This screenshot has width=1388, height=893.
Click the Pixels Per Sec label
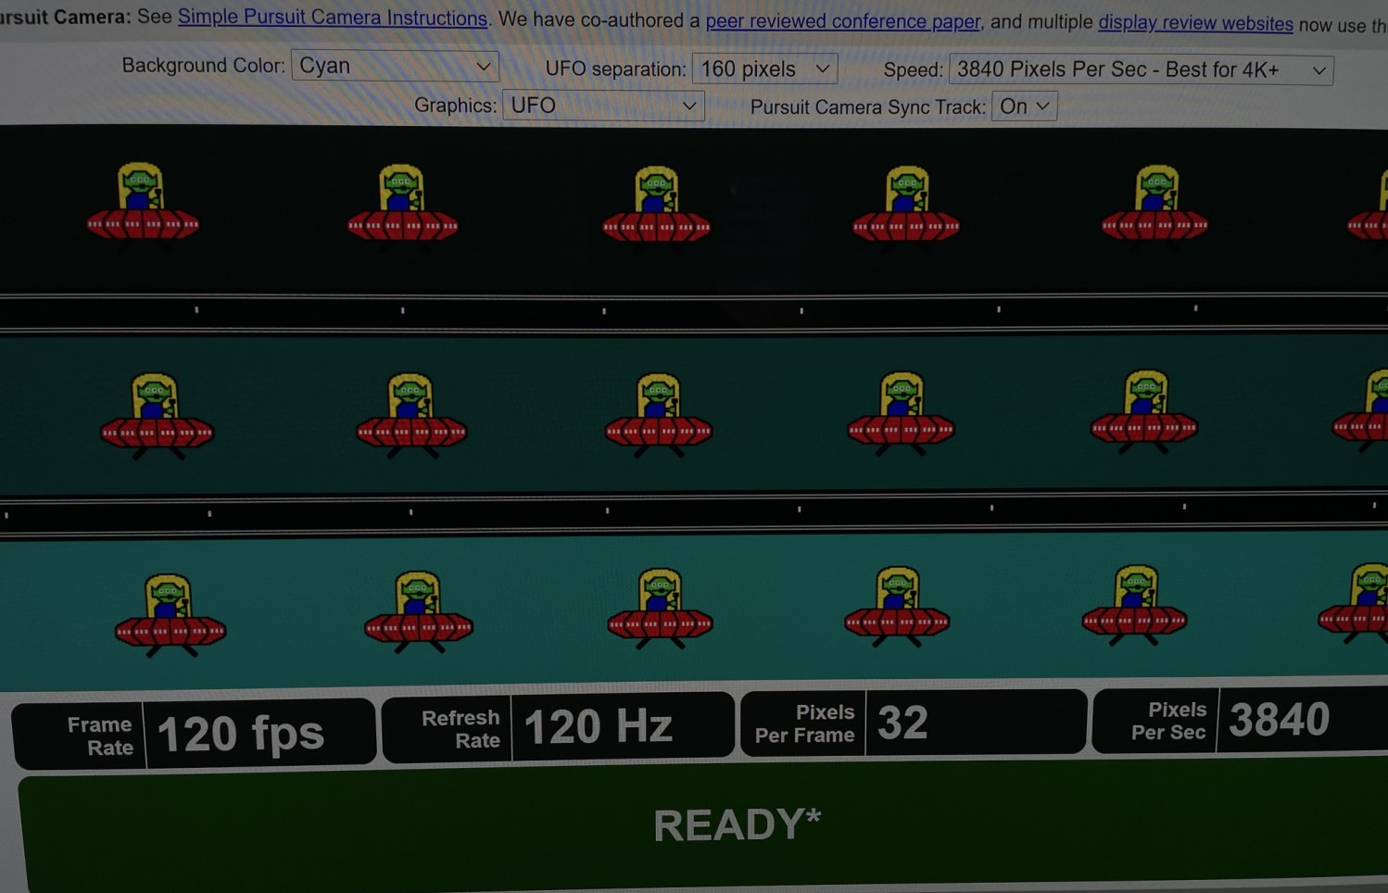(x=1169, y=721)
